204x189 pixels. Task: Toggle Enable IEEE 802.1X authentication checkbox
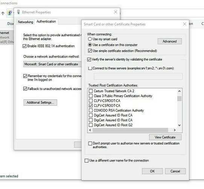click(24, 46)
